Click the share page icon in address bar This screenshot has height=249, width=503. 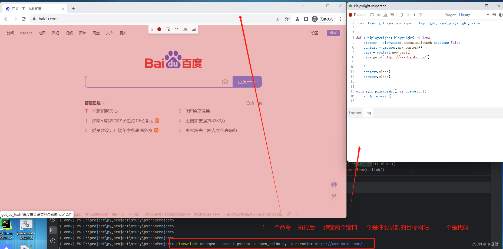pos(278,19)
